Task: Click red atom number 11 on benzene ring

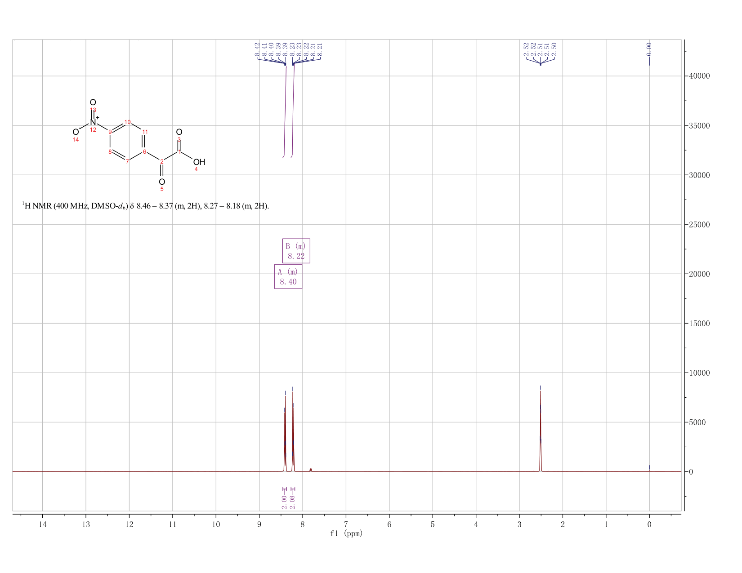Action: [145, 132]
